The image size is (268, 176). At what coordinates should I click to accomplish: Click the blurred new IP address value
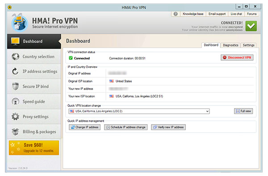pos(118,89)
